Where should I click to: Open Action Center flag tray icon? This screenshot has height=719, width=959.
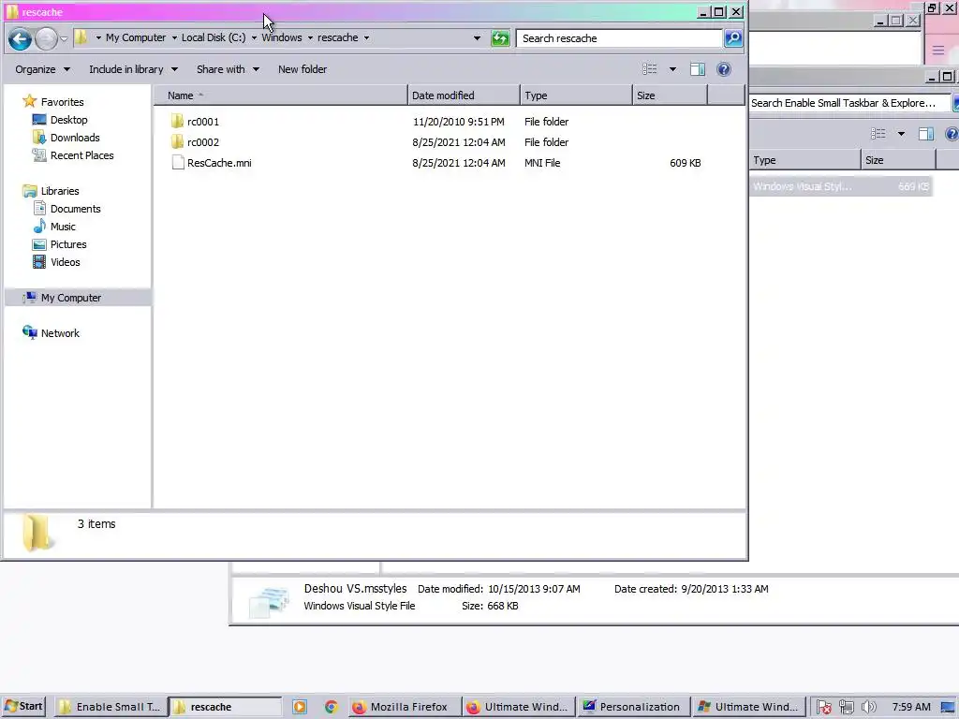click(823, 707)
